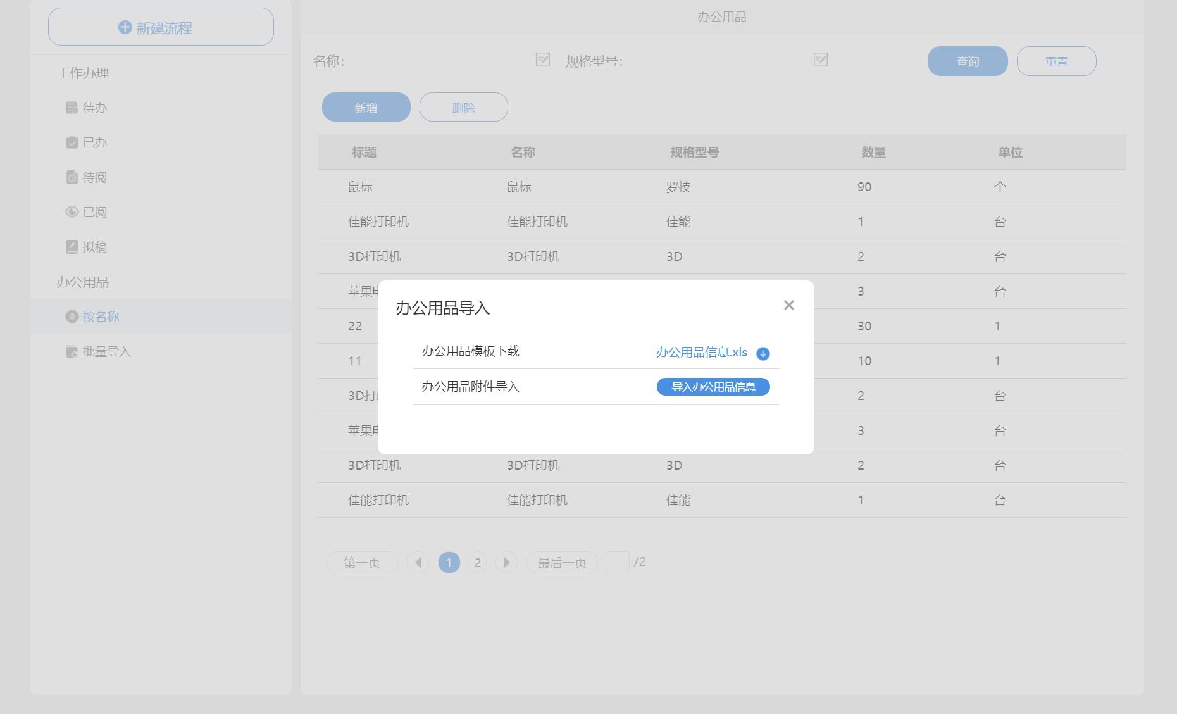Click the icon next to 名称 field
This screenshot has width=1177, height=714.
tap(542, 59)
